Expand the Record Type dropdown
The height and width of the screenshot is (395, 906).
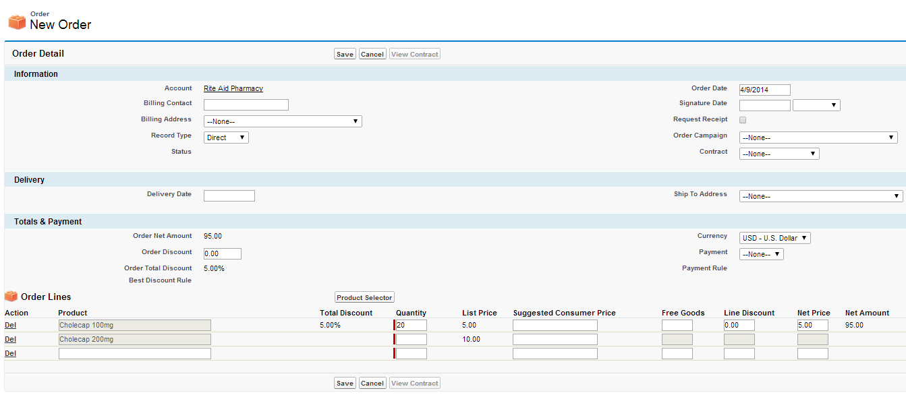[226, 138]
